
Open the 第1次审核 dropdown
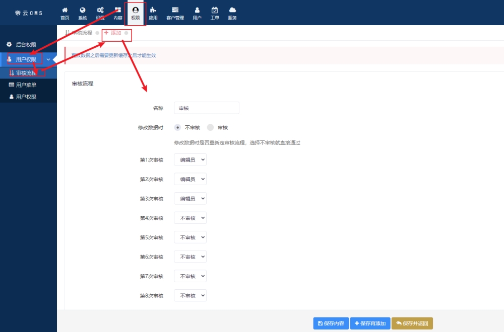[x=191, y=160]
